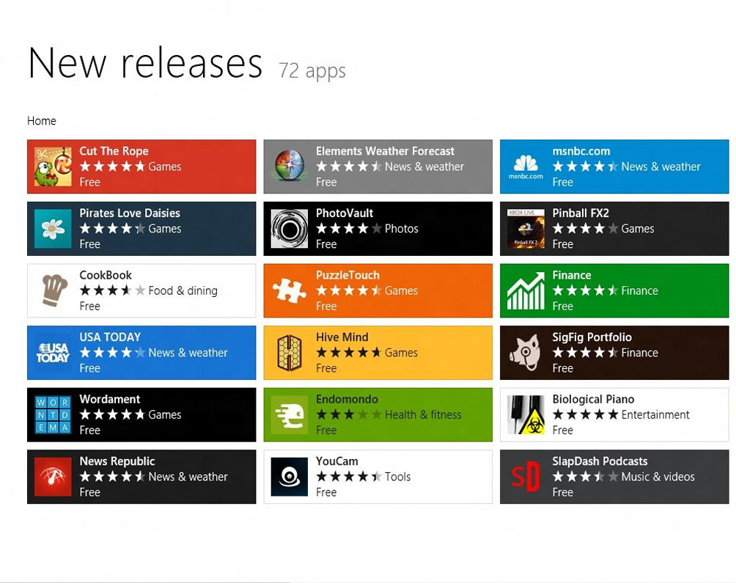
Task: Click the Pinball FX2 title
Action: 581,213
